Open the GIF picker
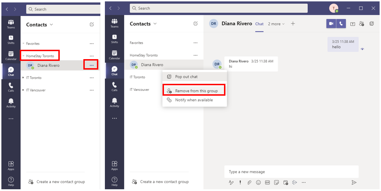The height and width of the screenshot is (191, 381). coord(267,182)
